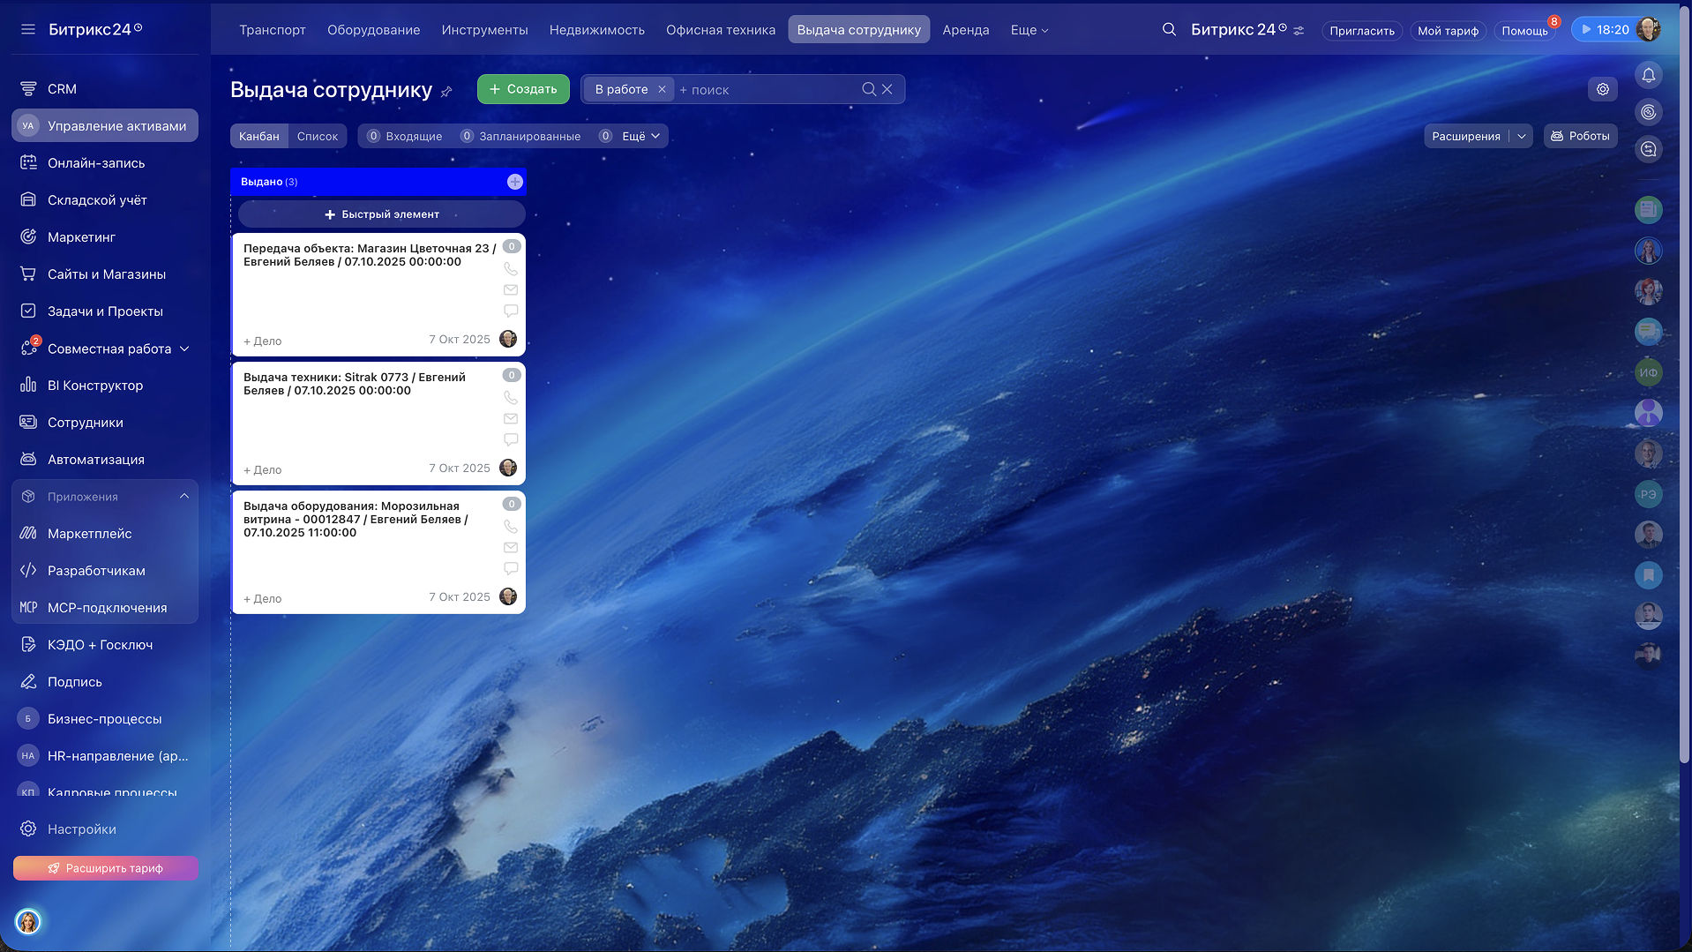Open Управление активами in sidebar
Image resolution: width=1692 pixels, height=952 pixels.
coord(105,126)
